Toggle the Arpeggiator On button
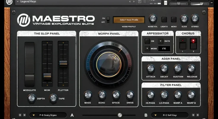Screen dimensions: 218x119 tap(147, 41)
